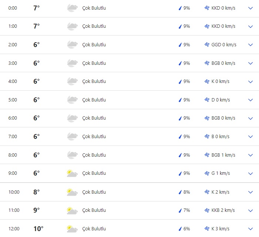This screenshot has width=259, height=237.
Task: Click the raindrop icon in 10:00 row
Action: pos(181,192)
